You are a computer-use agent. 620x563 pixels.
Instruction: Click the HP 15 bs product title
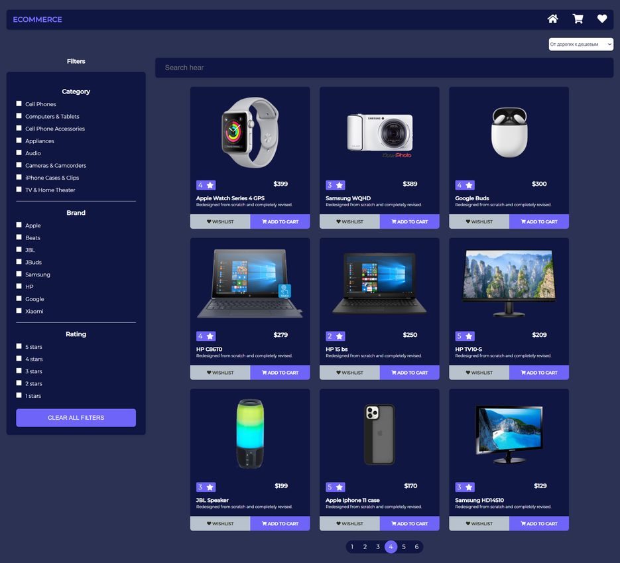coord(336,349)
